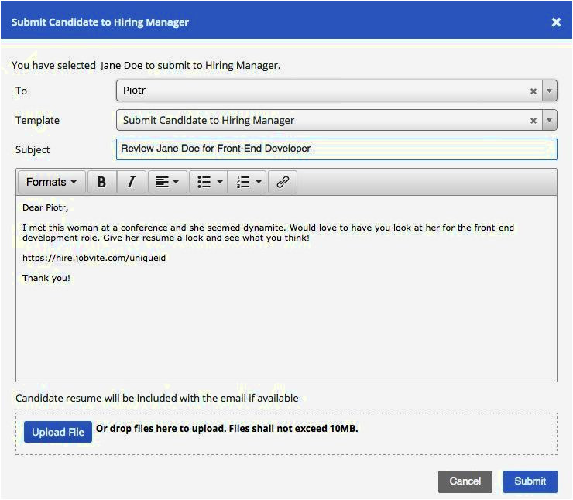The width and height of the screenshot is (573, 500).
Task: Click the Subject input field
Action: 336,149
